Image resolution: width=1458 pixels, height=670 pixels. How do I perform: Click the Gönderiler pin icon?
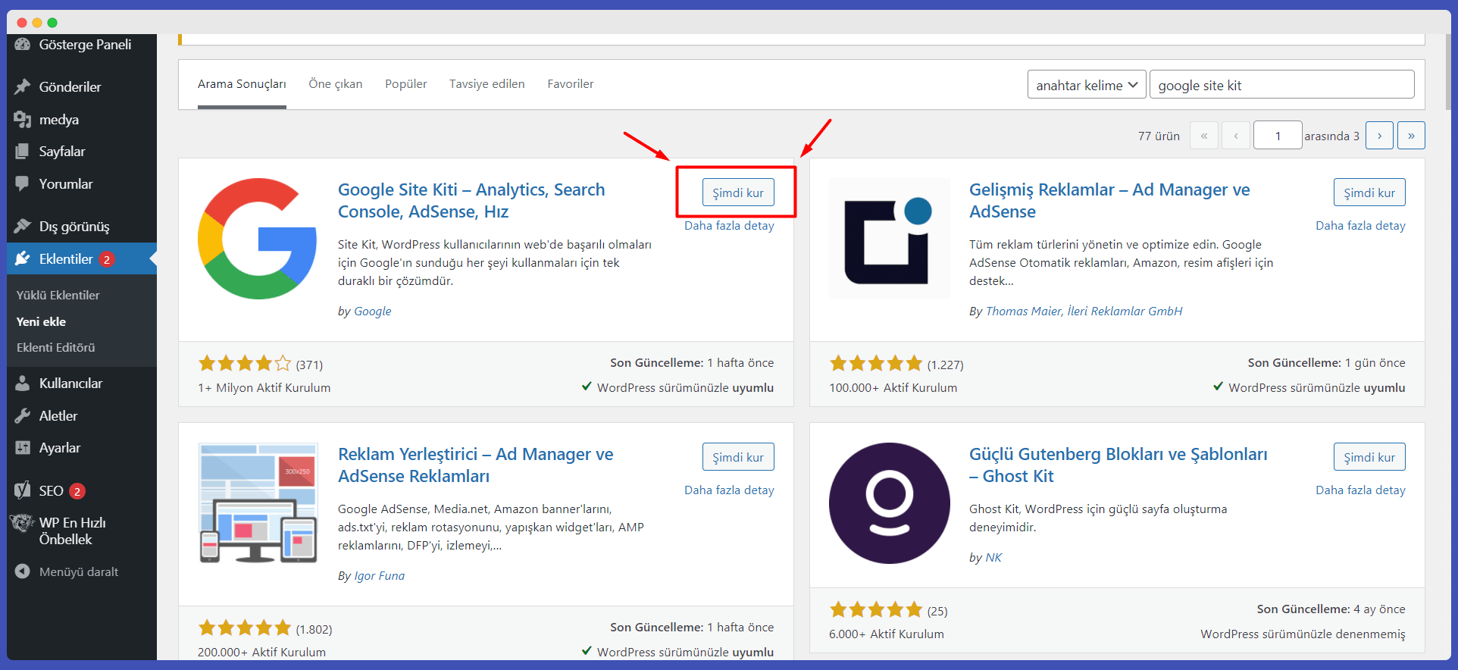(x=23, y=86)
